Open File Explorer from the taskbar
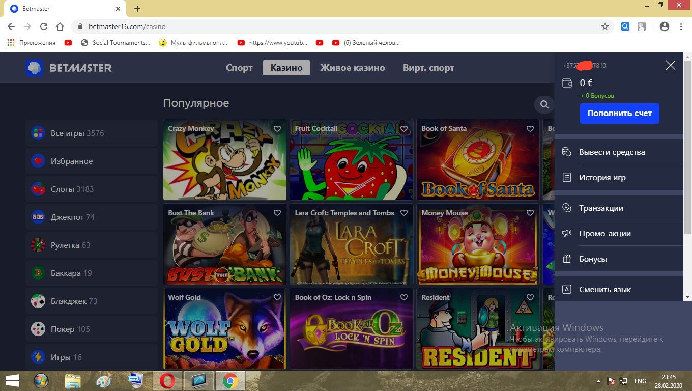 click(73, 380)
